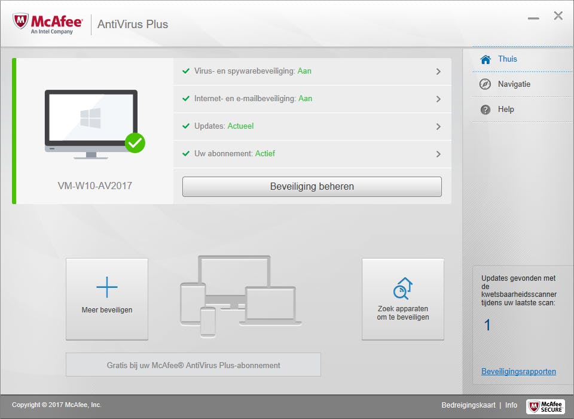Viewport: 574px width, 419px height.
Task: Click the Internet- en e-mailbeveiliging label
Action: coord(245,99)
